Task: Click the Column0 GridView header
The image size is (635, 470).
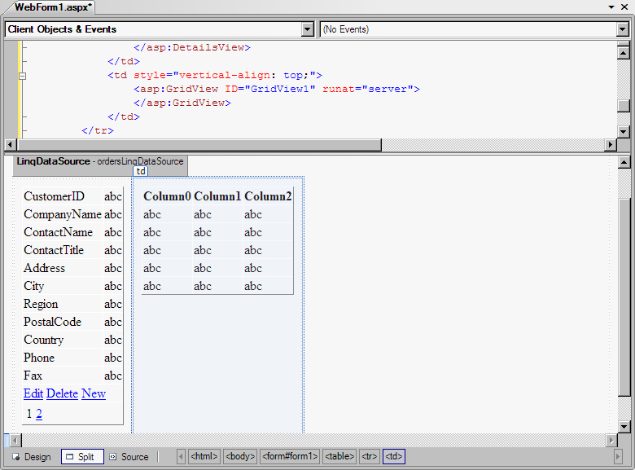Action: [167, 196]
